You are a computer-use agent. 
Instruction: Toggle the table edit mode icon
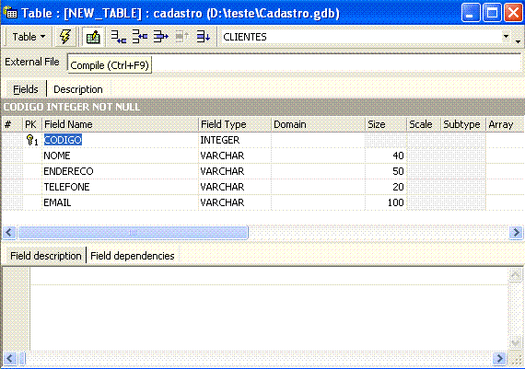coord(93,37)
